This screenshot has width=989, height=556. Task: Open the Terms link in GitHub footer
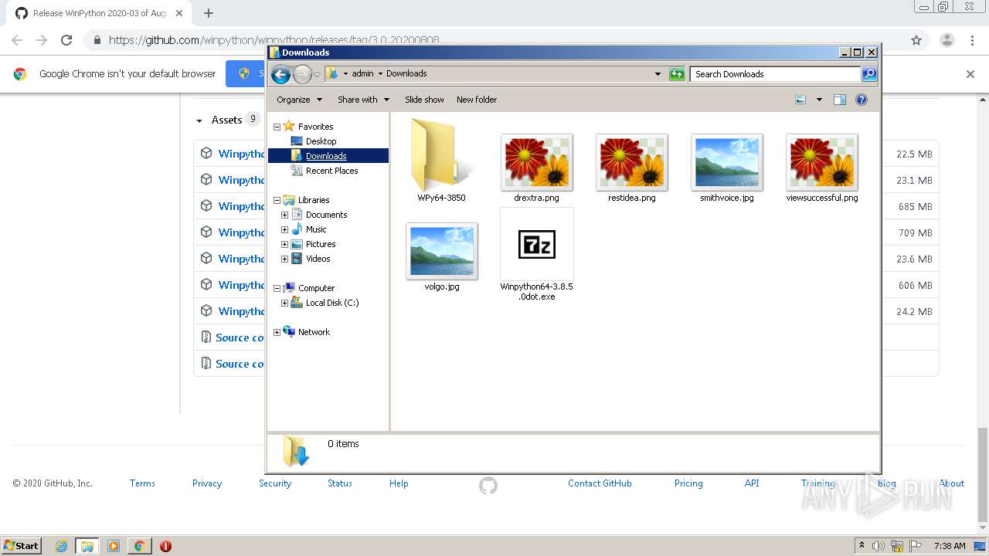pyautogui.click(x=142, y=483)
